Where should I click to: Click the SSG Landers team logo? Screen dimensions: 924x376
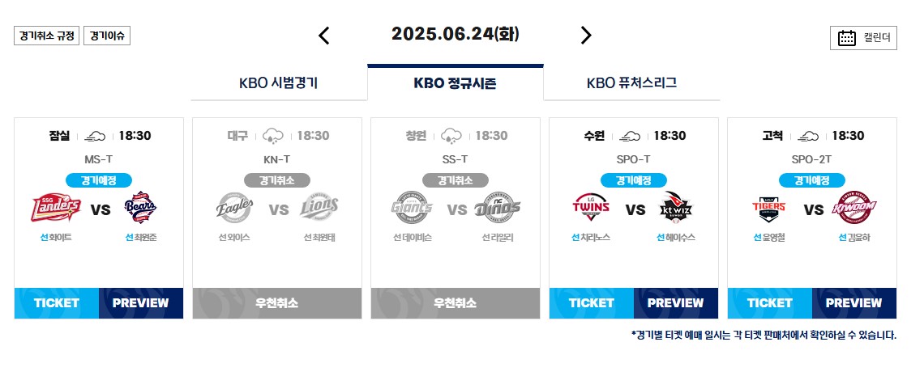[56, 209]
